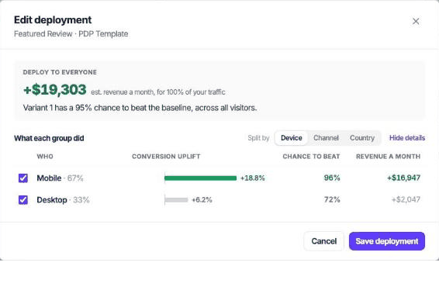Uncheck the Mobile group checkbox
The image size is (439, 304).
coord(23,178)
